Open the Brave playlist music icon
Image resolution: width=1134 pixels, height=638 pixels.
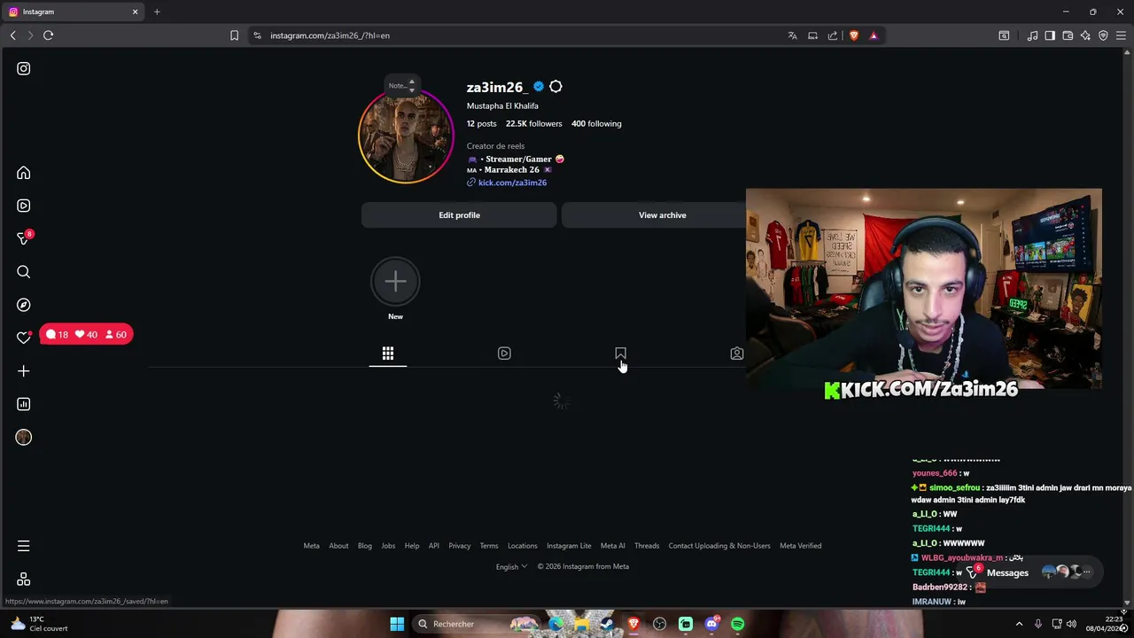pos(1032,35)
